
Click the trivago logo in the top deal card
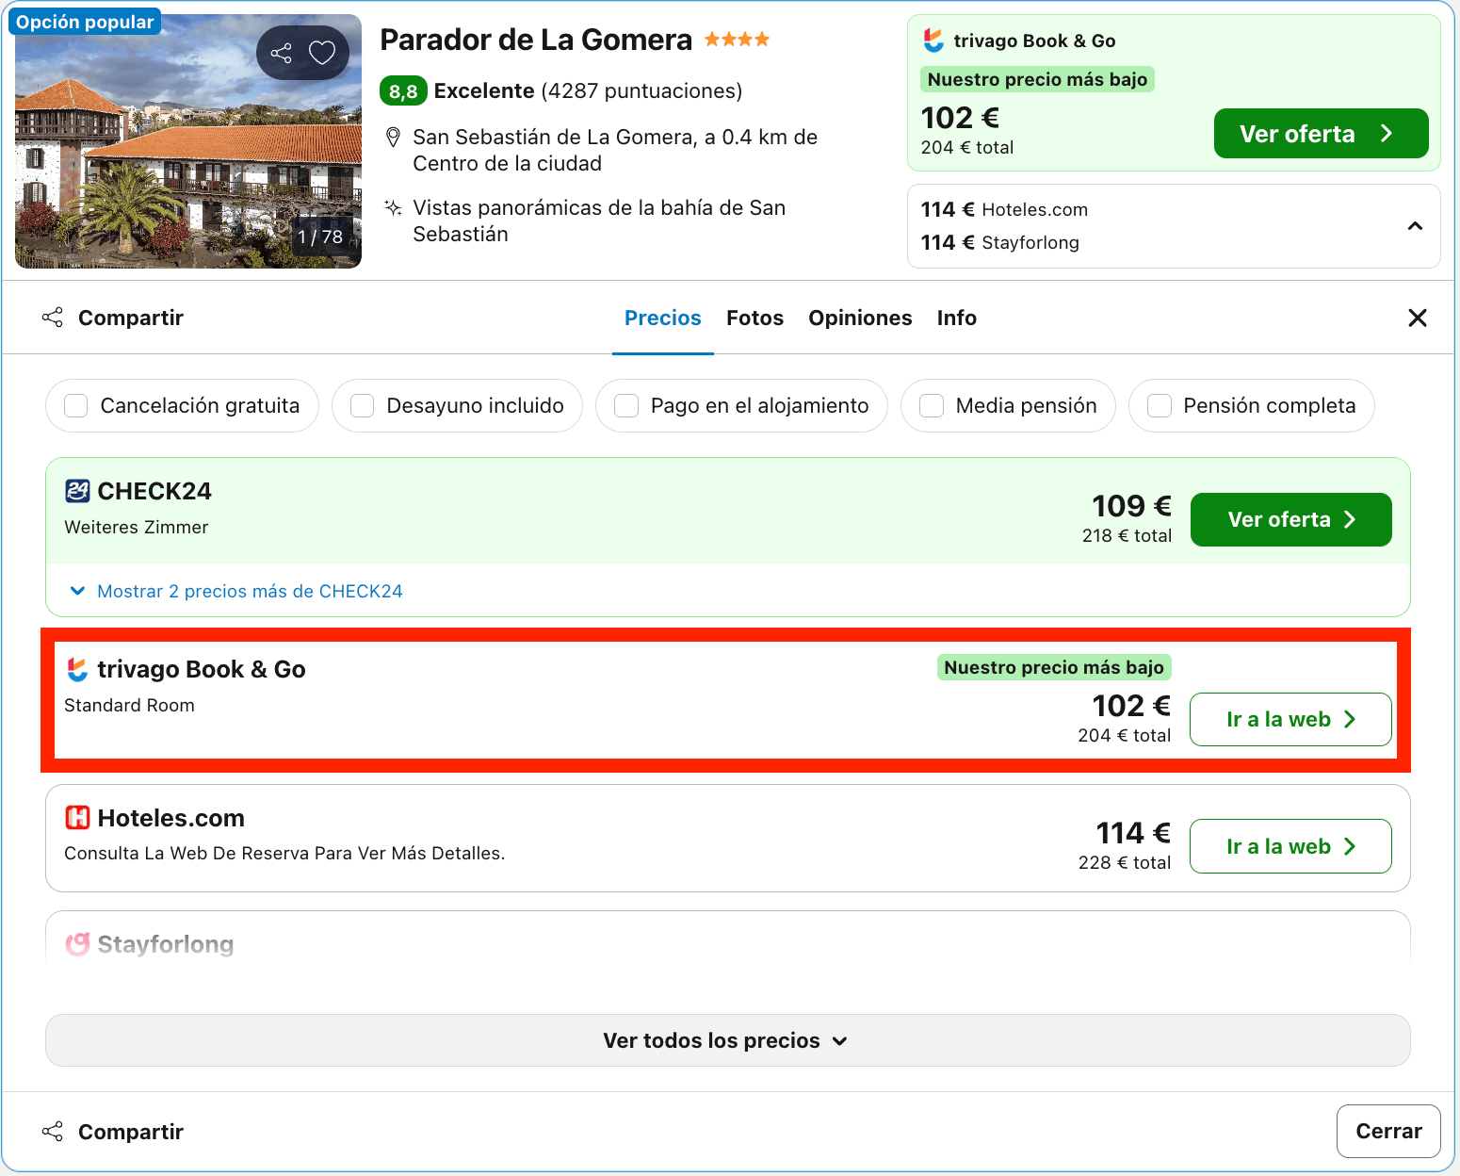click(x=933, y=41)
